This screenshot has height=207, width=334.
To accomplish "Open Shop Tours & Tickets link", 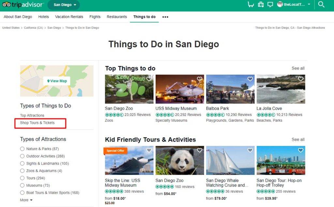I will [x=37, y=123].
